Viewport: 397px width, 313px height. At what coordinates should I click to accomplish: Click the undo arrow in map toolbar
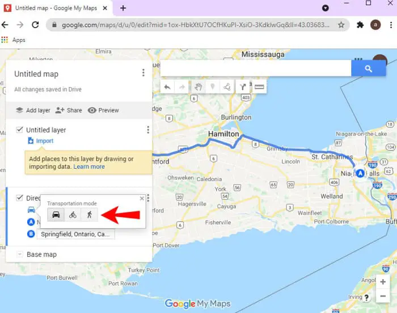click(167, 87)
